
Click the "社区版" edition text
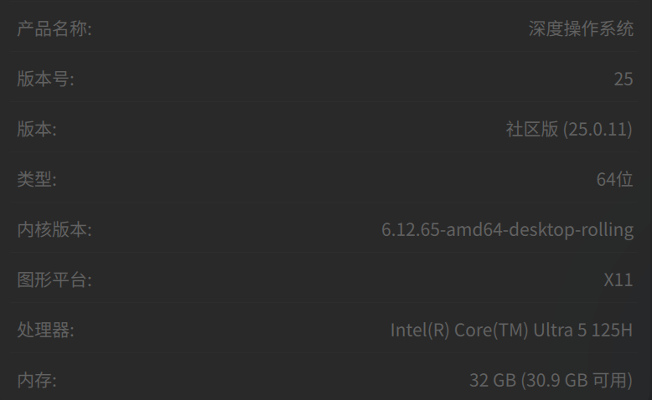tap(531, 130)
